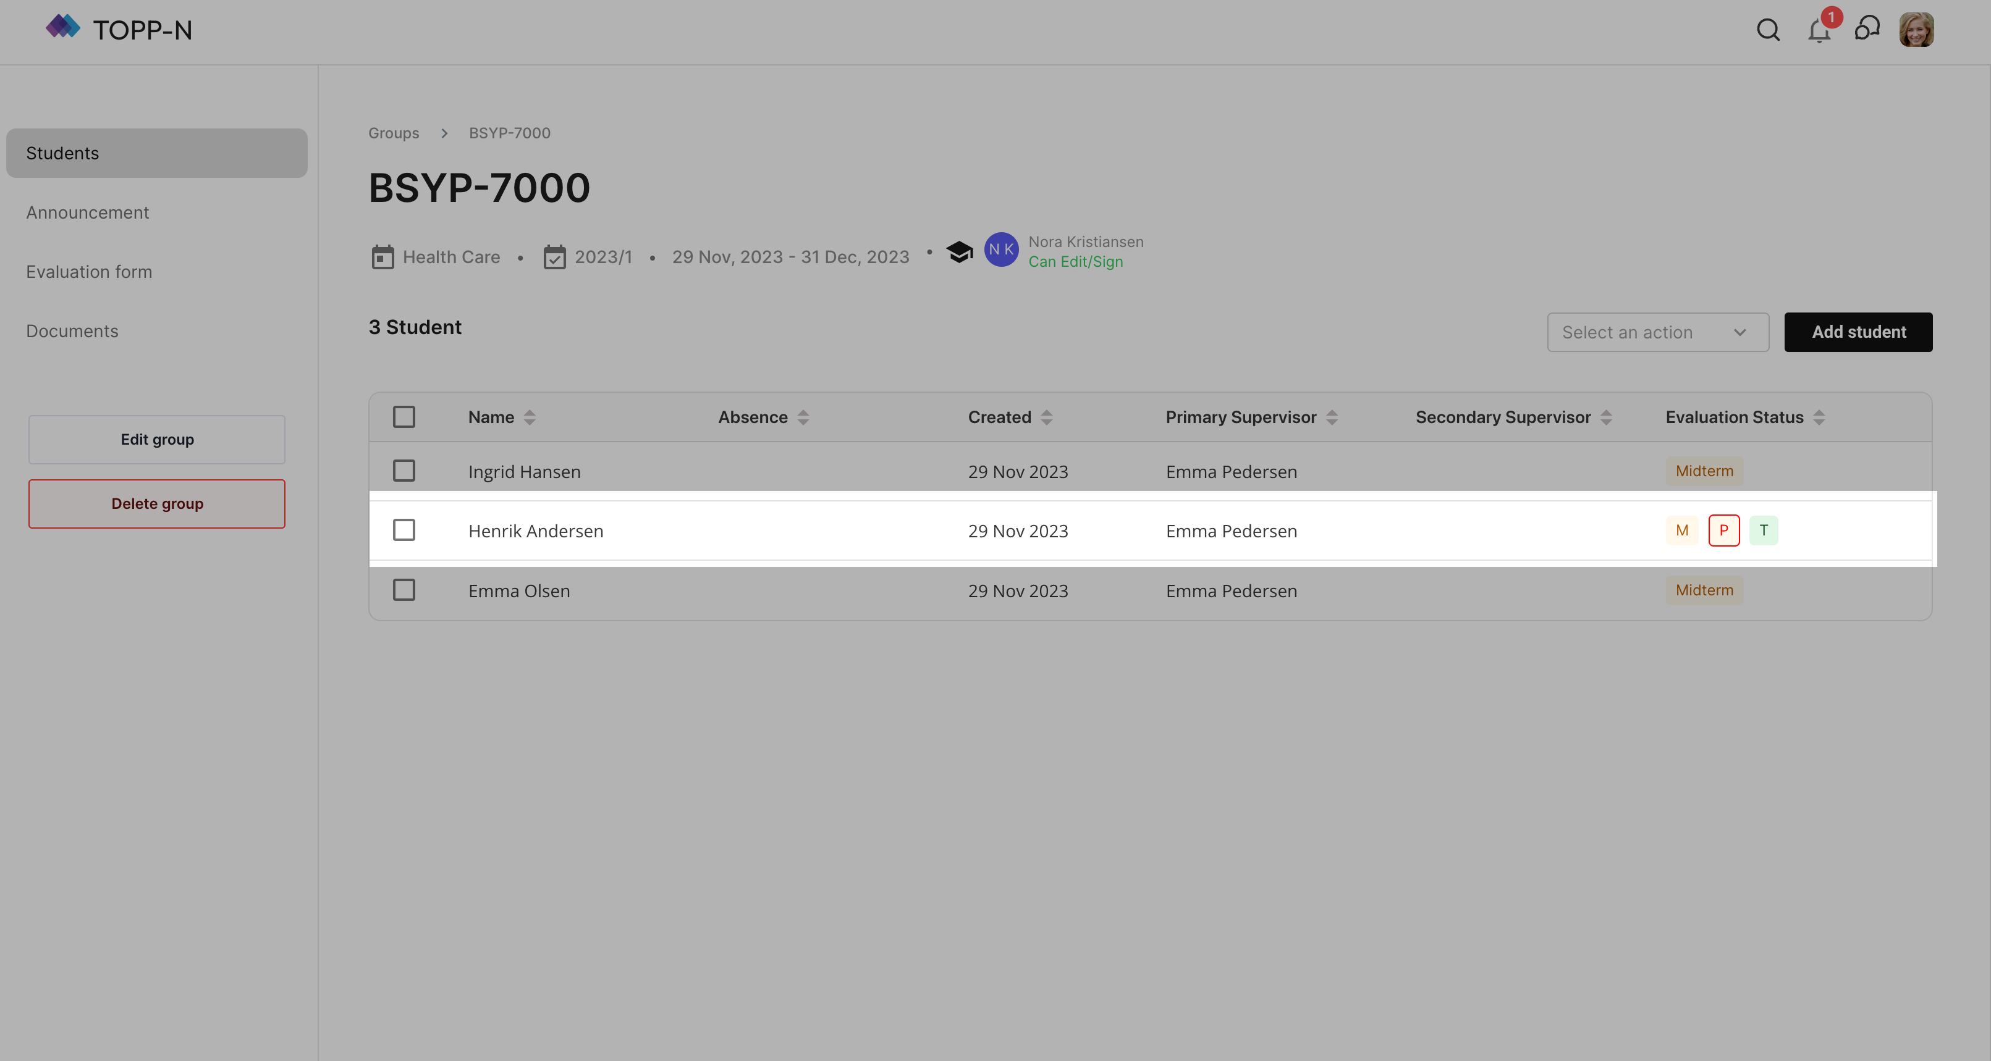This screenshot has height=1061, width=1991.
Task: Open the search magnifier icon
Action: tap(1768, 30)
